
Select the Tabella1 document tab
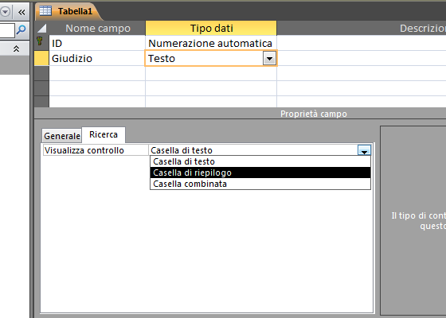(68, 11)
